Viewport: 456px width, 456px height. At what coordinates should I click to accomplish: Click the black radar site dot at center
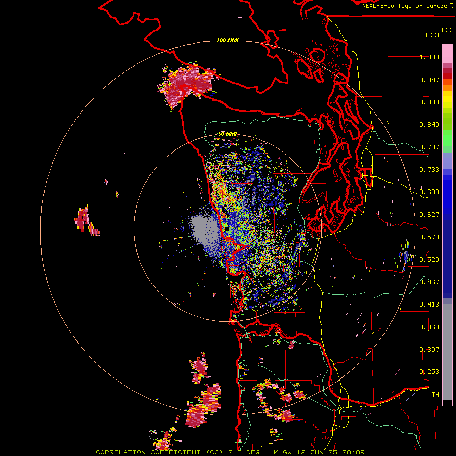227,229
